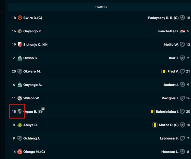Click the yellow club badge beside Abuya D.
191x159 pixels.
(20, 125)
